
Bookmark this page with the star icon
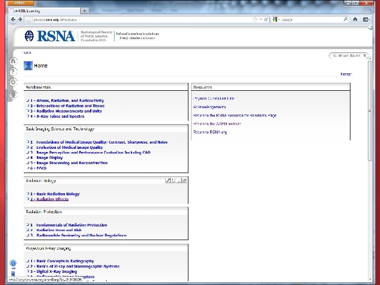255,20
